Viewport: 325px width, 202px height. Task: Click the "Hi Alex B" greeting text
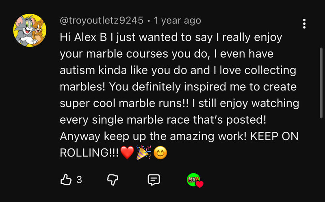[x=84, y=37]
